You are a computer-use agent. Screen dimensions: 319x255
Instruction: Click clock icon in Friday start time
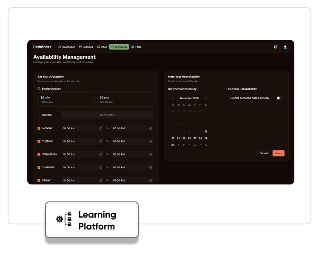coord(101,181)
